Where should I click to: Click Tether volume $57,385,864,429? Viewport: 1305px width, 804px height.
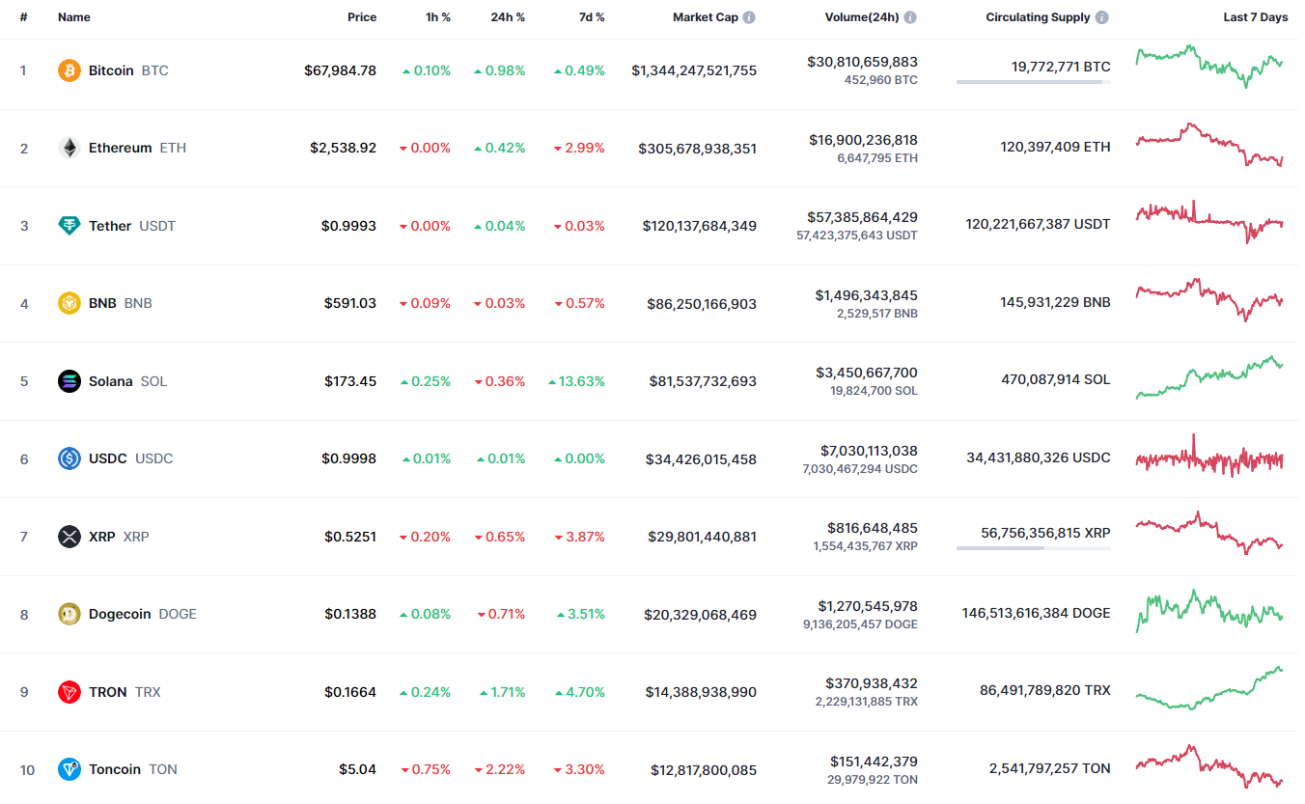[x=864, y=217]
